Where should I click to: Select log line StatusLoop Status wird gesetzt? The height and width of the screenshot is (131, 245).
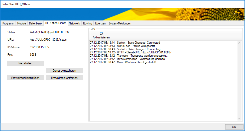[124, 46]
